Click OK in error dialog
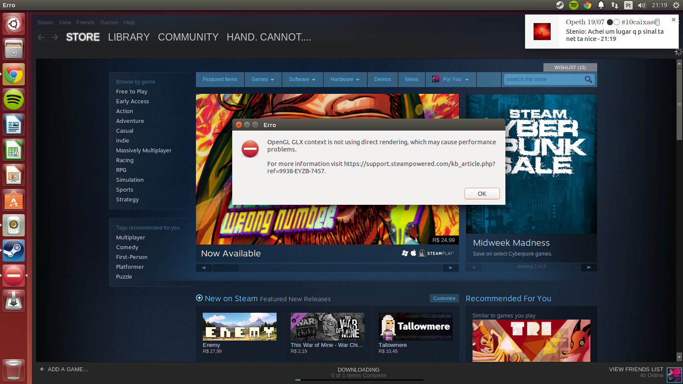The image size is (683, 384). coord(482,194)
